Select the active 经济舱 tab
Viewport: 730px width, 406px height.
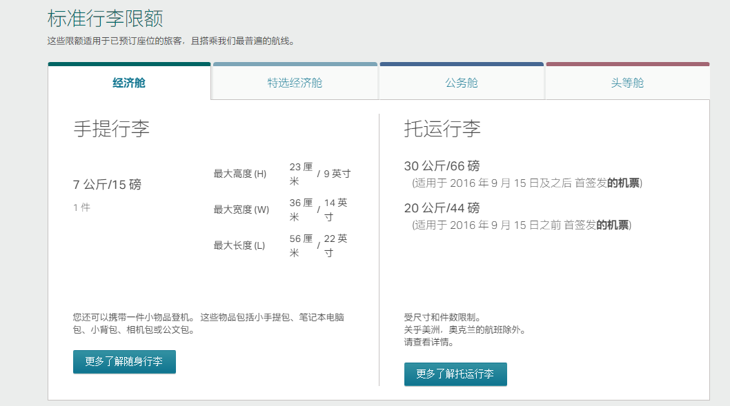[128, 81]
